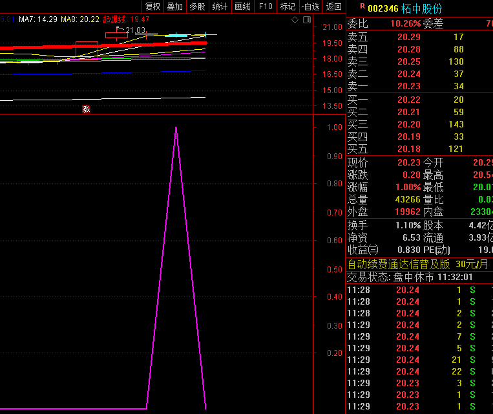Open the 统计 statistics tool

click(220, 6)
